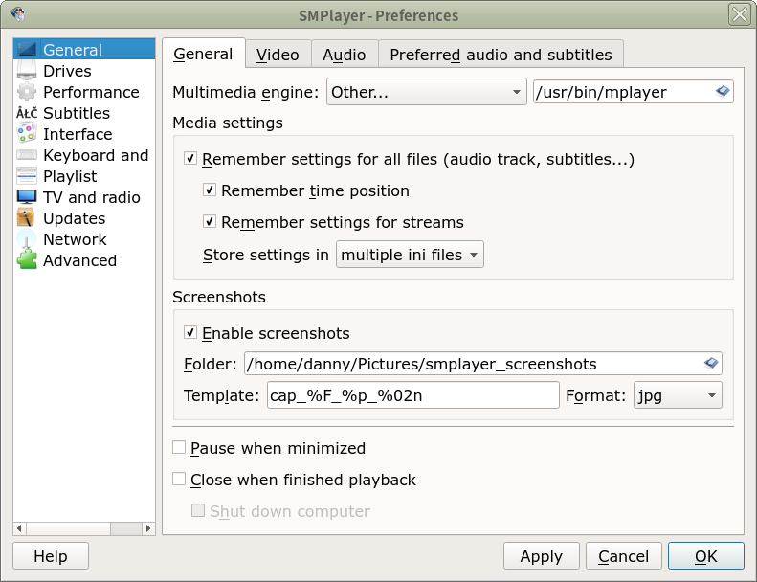Select the Performance gear icon
757x582 pixels.
click(27, 92)
